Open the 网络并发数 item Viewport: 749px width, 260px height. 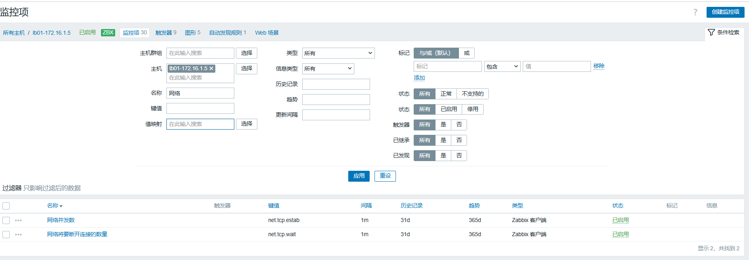[61, 220]
